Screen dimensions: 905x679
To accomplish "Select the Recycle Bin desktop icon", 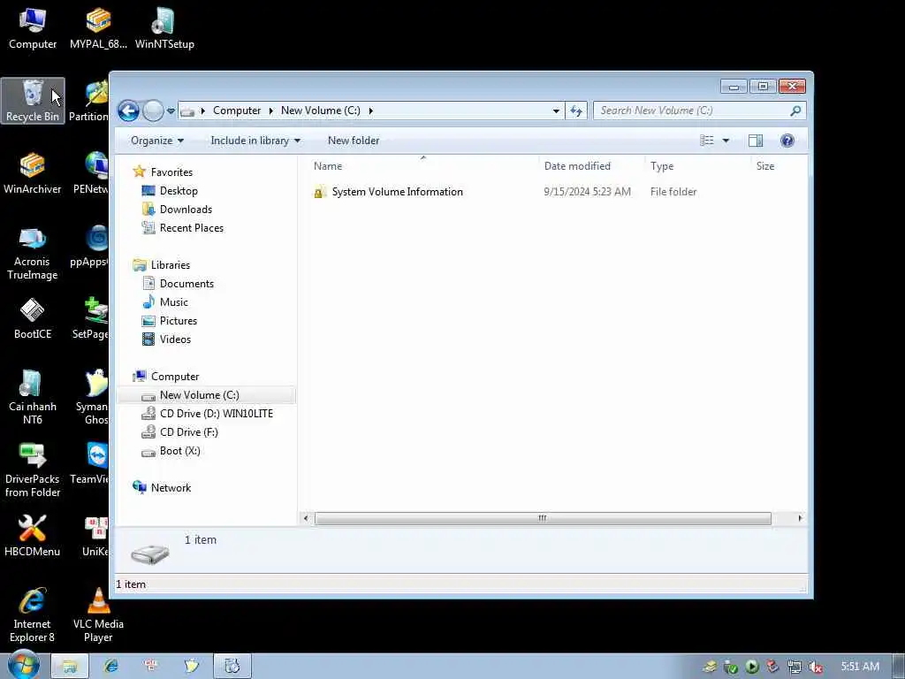I will 33,101.
